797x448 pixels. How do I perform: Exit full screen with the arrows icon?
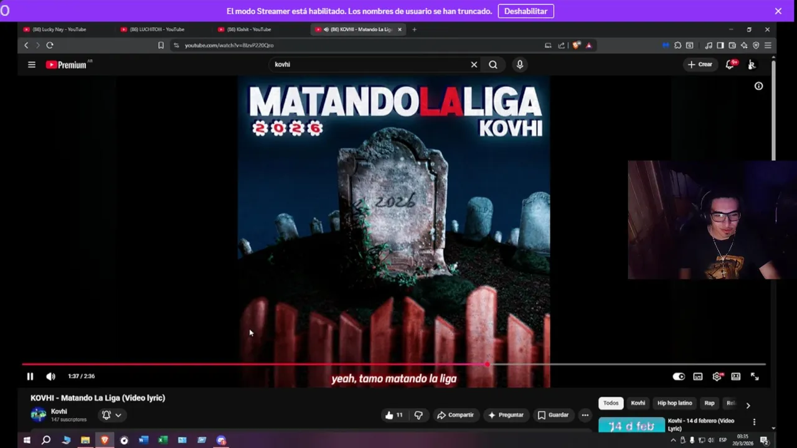coord(755,376)
